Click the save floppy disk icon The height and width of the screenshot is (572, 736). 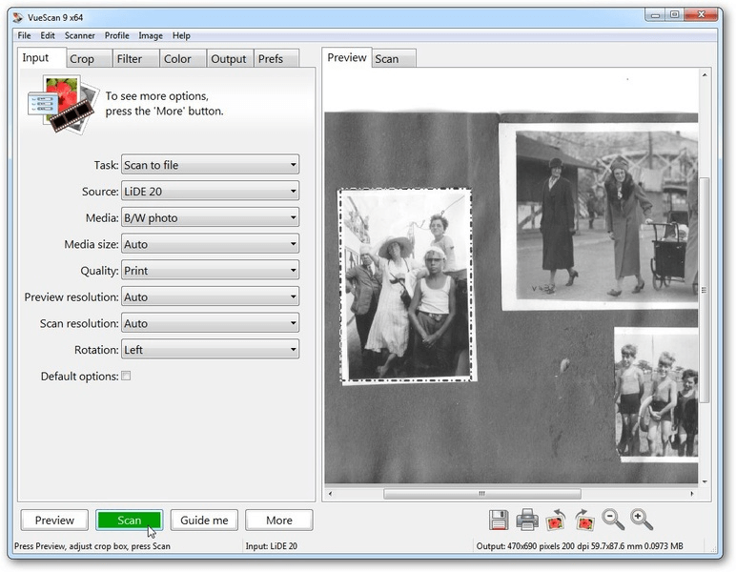(499, 520)
